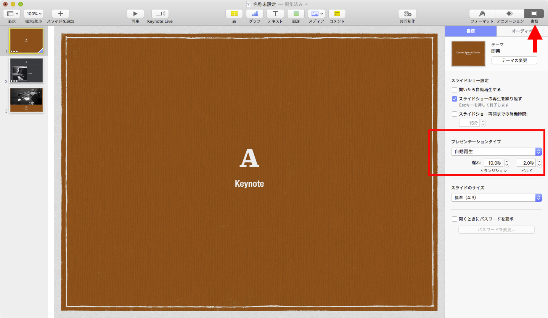Click the 15分 stepper arrows
The width and height of the screenshot is (548, 318).
pos(483,123)
